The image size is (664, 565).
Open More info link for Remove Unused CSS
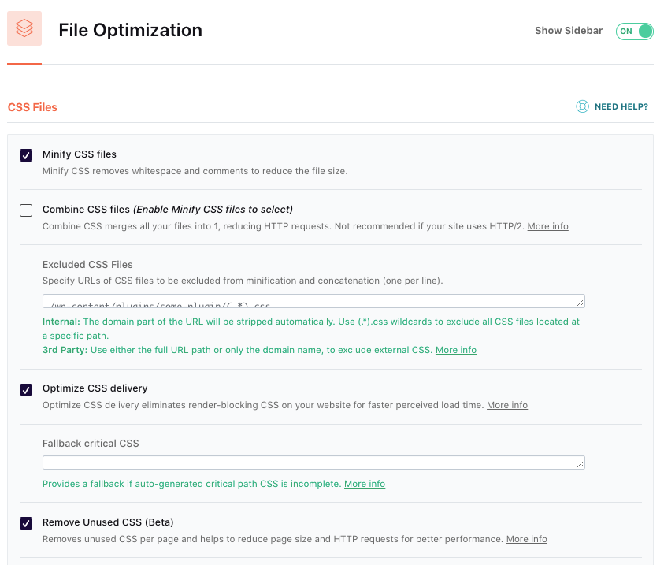pos(527,539)
